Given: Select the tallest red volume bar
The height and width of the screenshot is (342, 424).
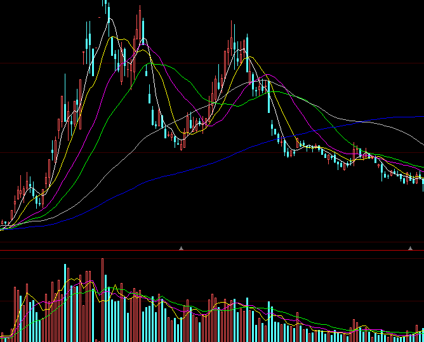Looking at the screenshot, I should tap(102, 298).
